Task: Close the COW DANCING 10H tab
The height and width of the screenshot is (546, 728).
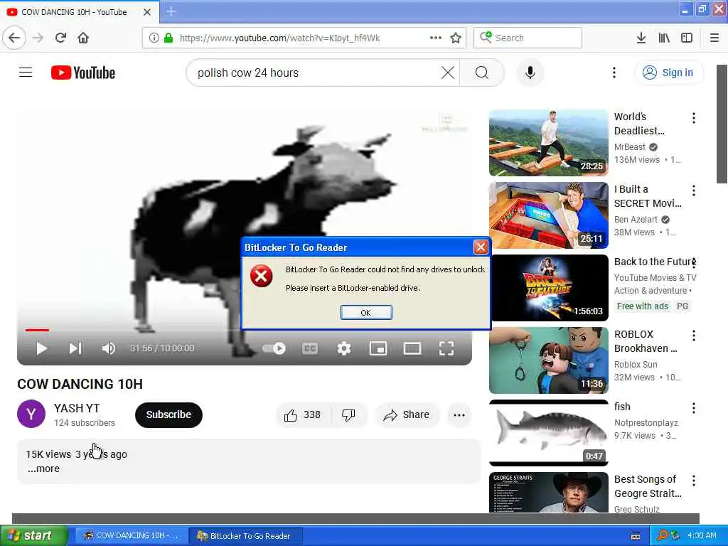Action: point(146,11)
